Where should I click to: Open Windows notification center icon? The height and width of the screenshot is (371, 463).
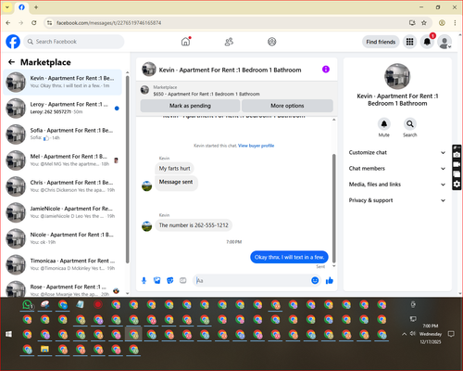[x=451, y=334]
